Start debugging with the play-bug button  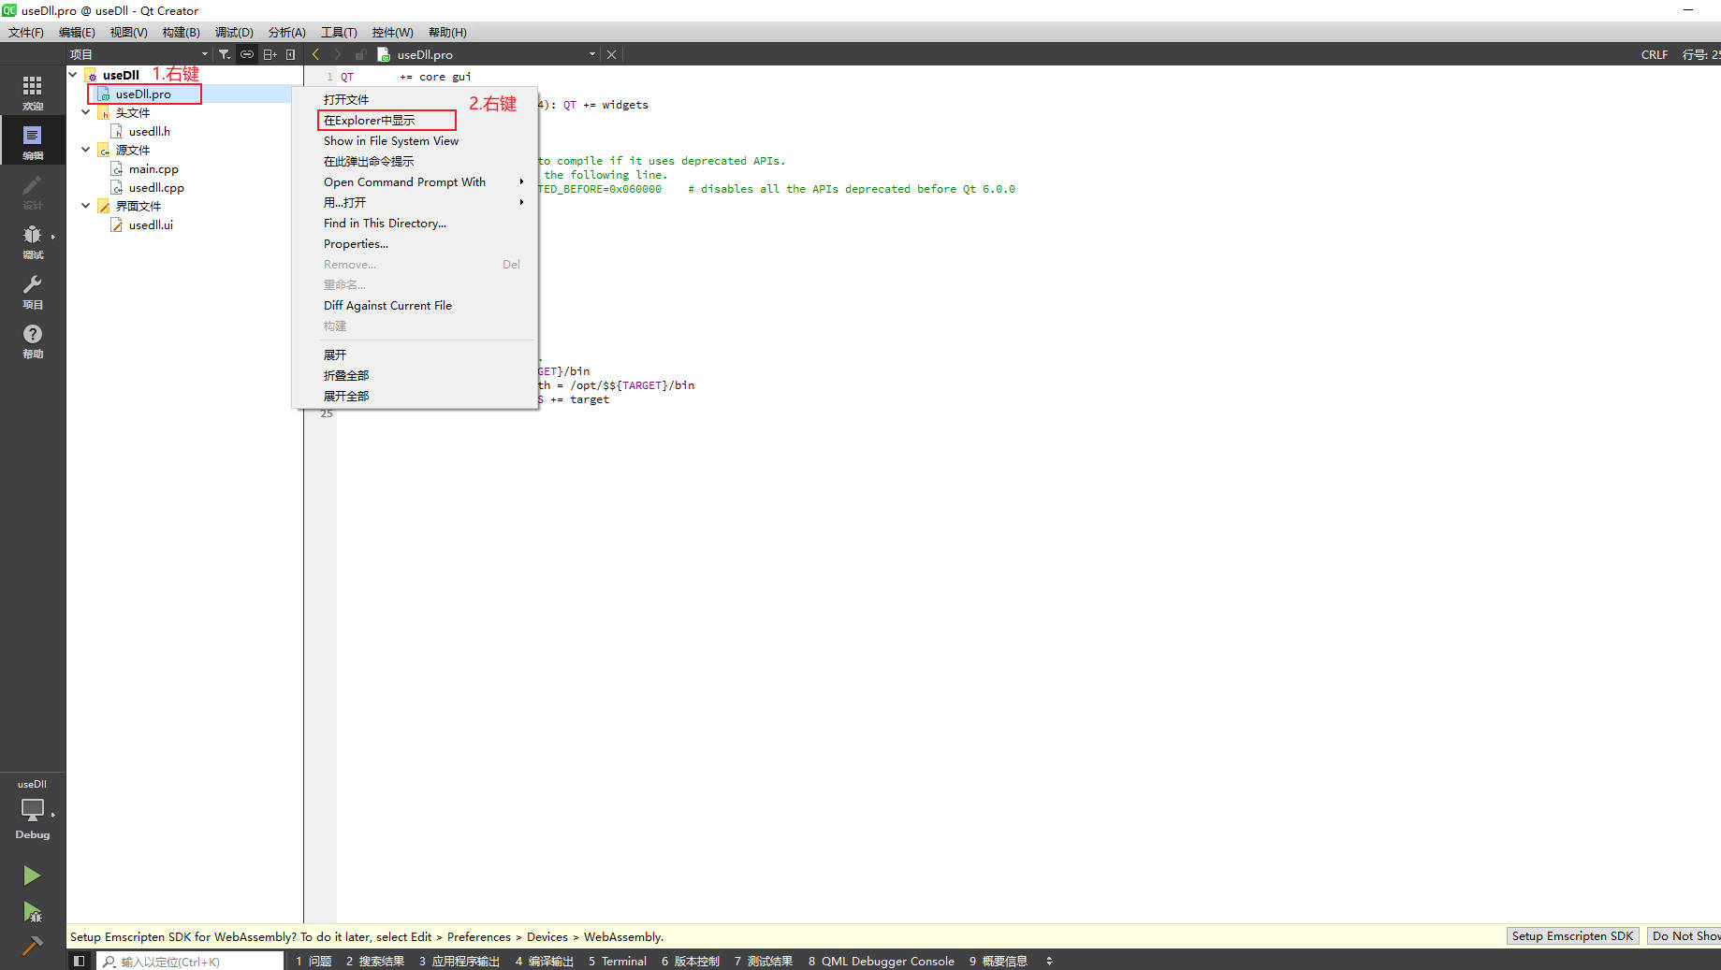point(32,911)
